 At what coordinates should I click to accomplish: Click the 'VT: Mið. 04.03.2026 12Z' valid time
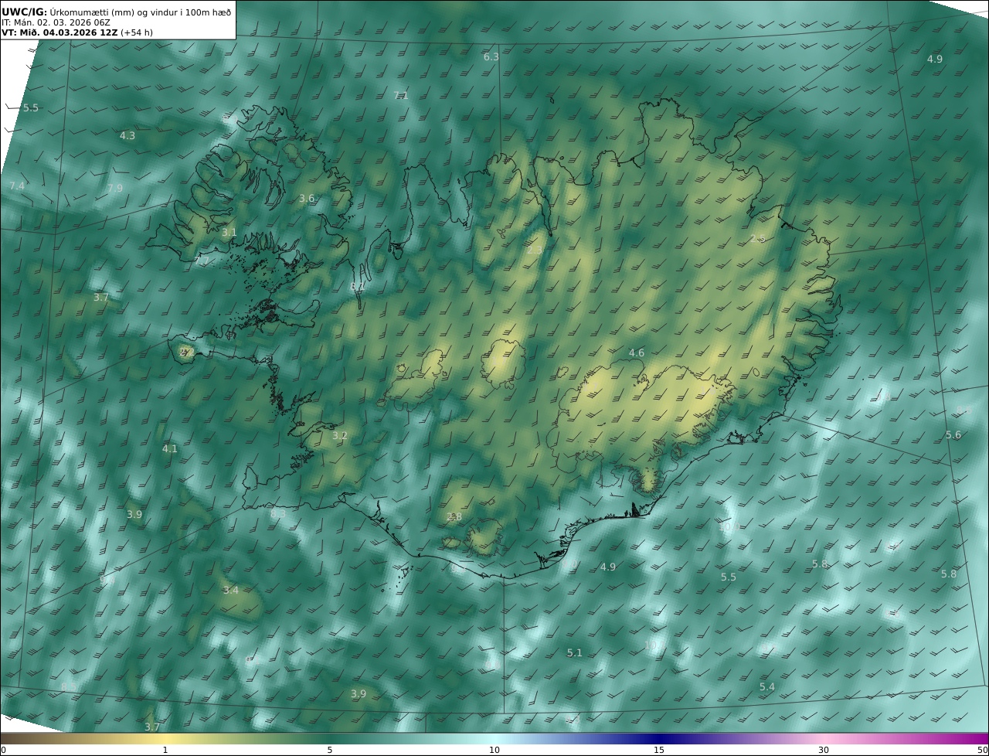(59, 33)
